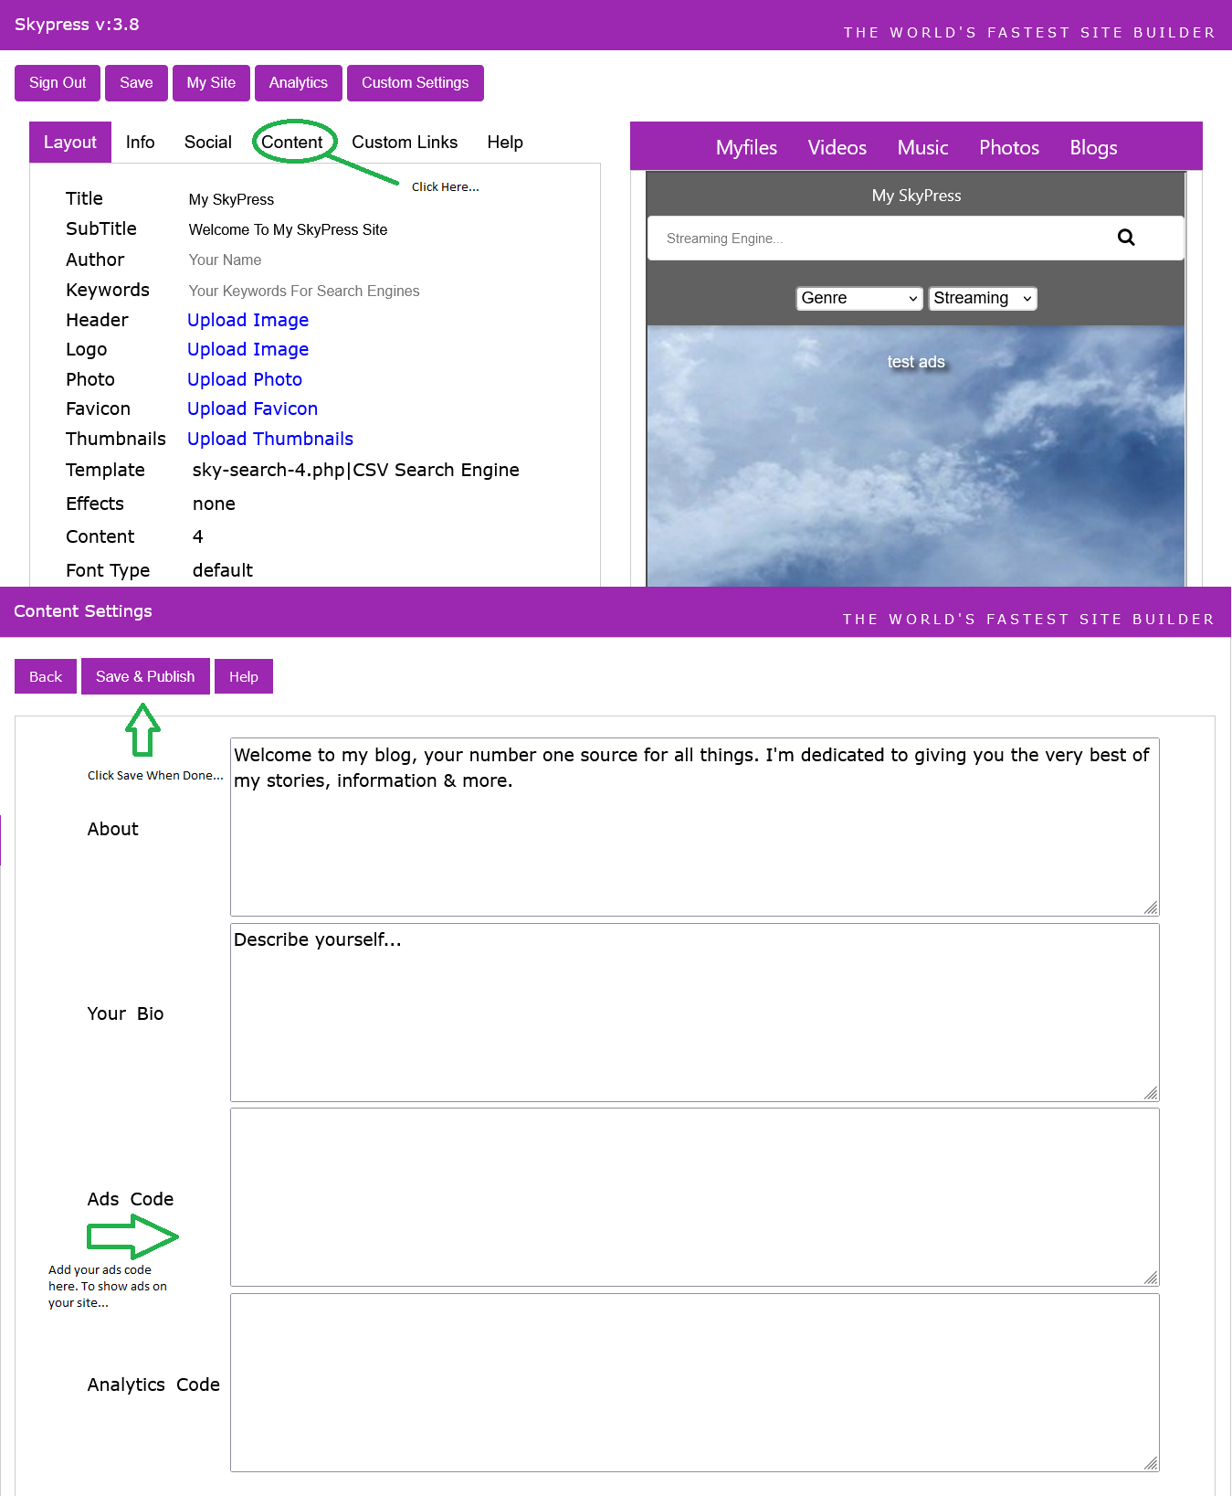
Task: Click the Upload Photo link
Action: click(245, 379)
